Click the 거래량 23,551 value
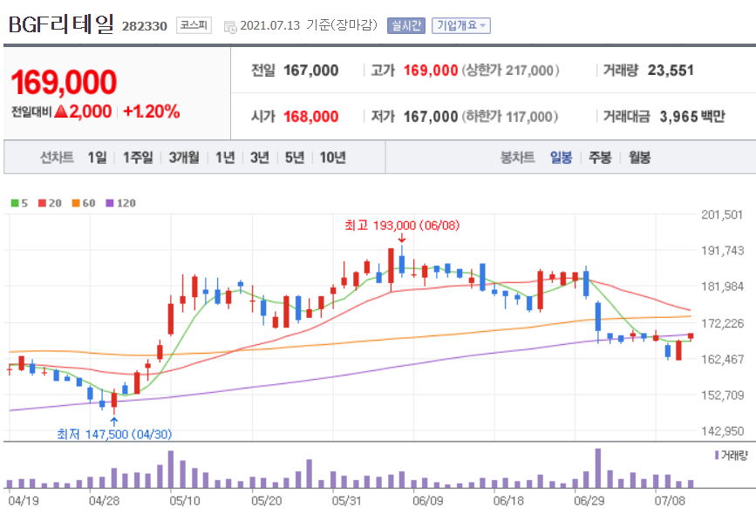 coord(671,71)
